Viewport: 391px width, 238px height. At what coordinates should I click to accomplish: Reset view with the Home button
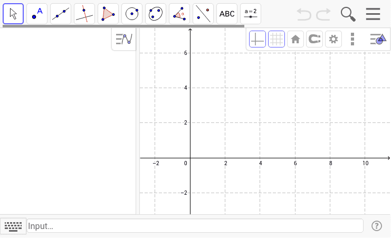point(295,39)
